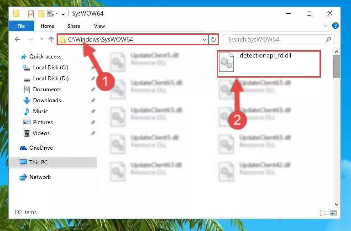The width and height of the screenshot is (351, 231).
Task: Click the pin icon next to Videos
Action: point(93,133)
